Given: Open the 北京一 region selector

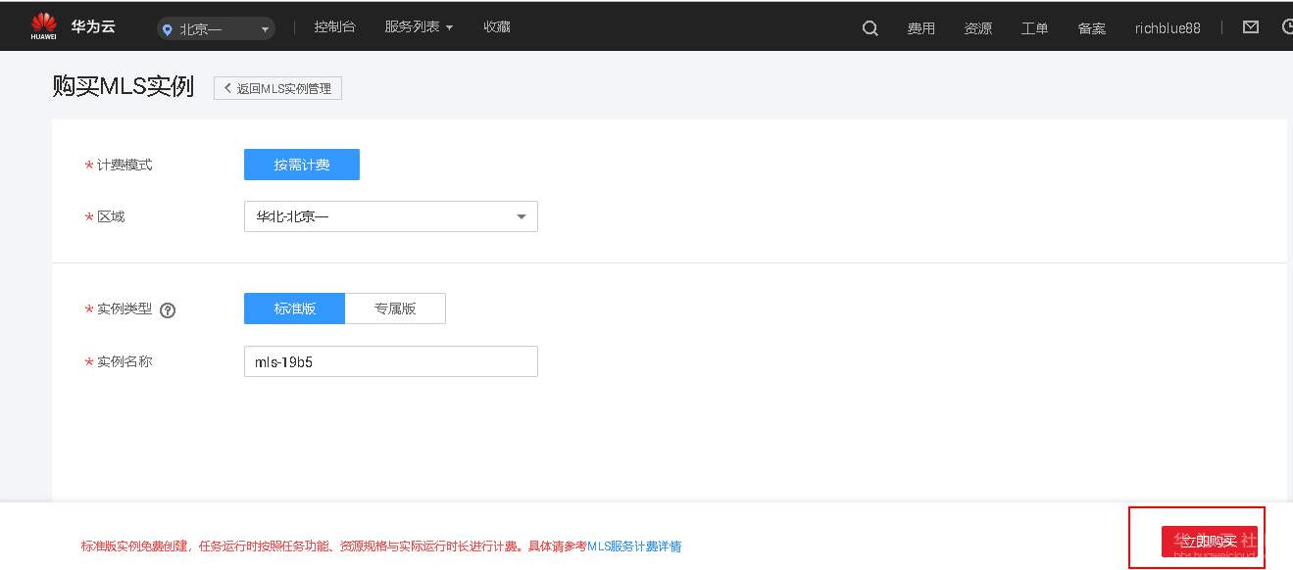Looking at the screenshot, I should pyautogui.click(x=216, y=29).
